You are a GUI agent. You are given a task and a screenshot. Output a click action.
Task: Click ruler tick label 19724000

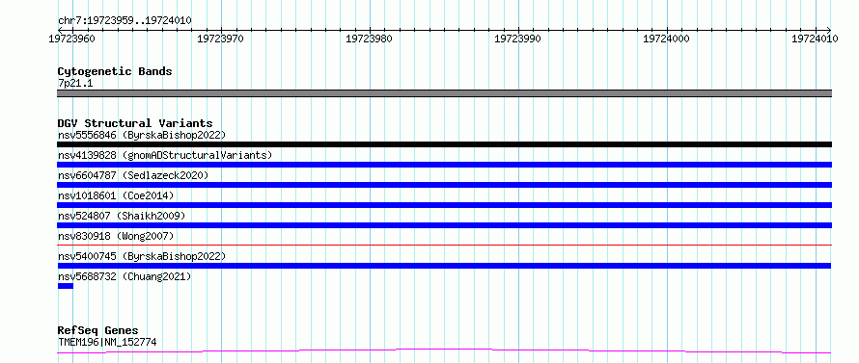point(666,39)
